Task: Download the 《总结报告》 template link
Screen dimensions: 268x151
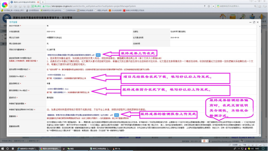Action: (x=57, y=78)
